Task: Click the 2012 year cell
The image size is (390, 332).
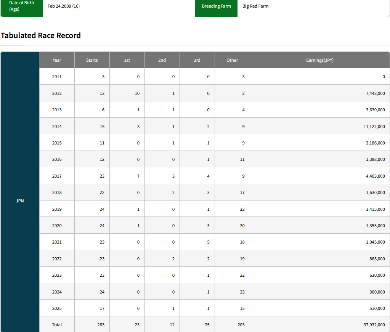Action: point(57,93)
